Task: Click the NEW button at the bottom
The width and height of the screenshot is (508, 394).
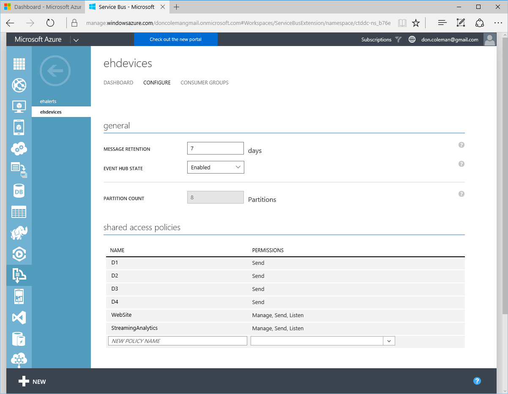Action: [x=33, y=381]
